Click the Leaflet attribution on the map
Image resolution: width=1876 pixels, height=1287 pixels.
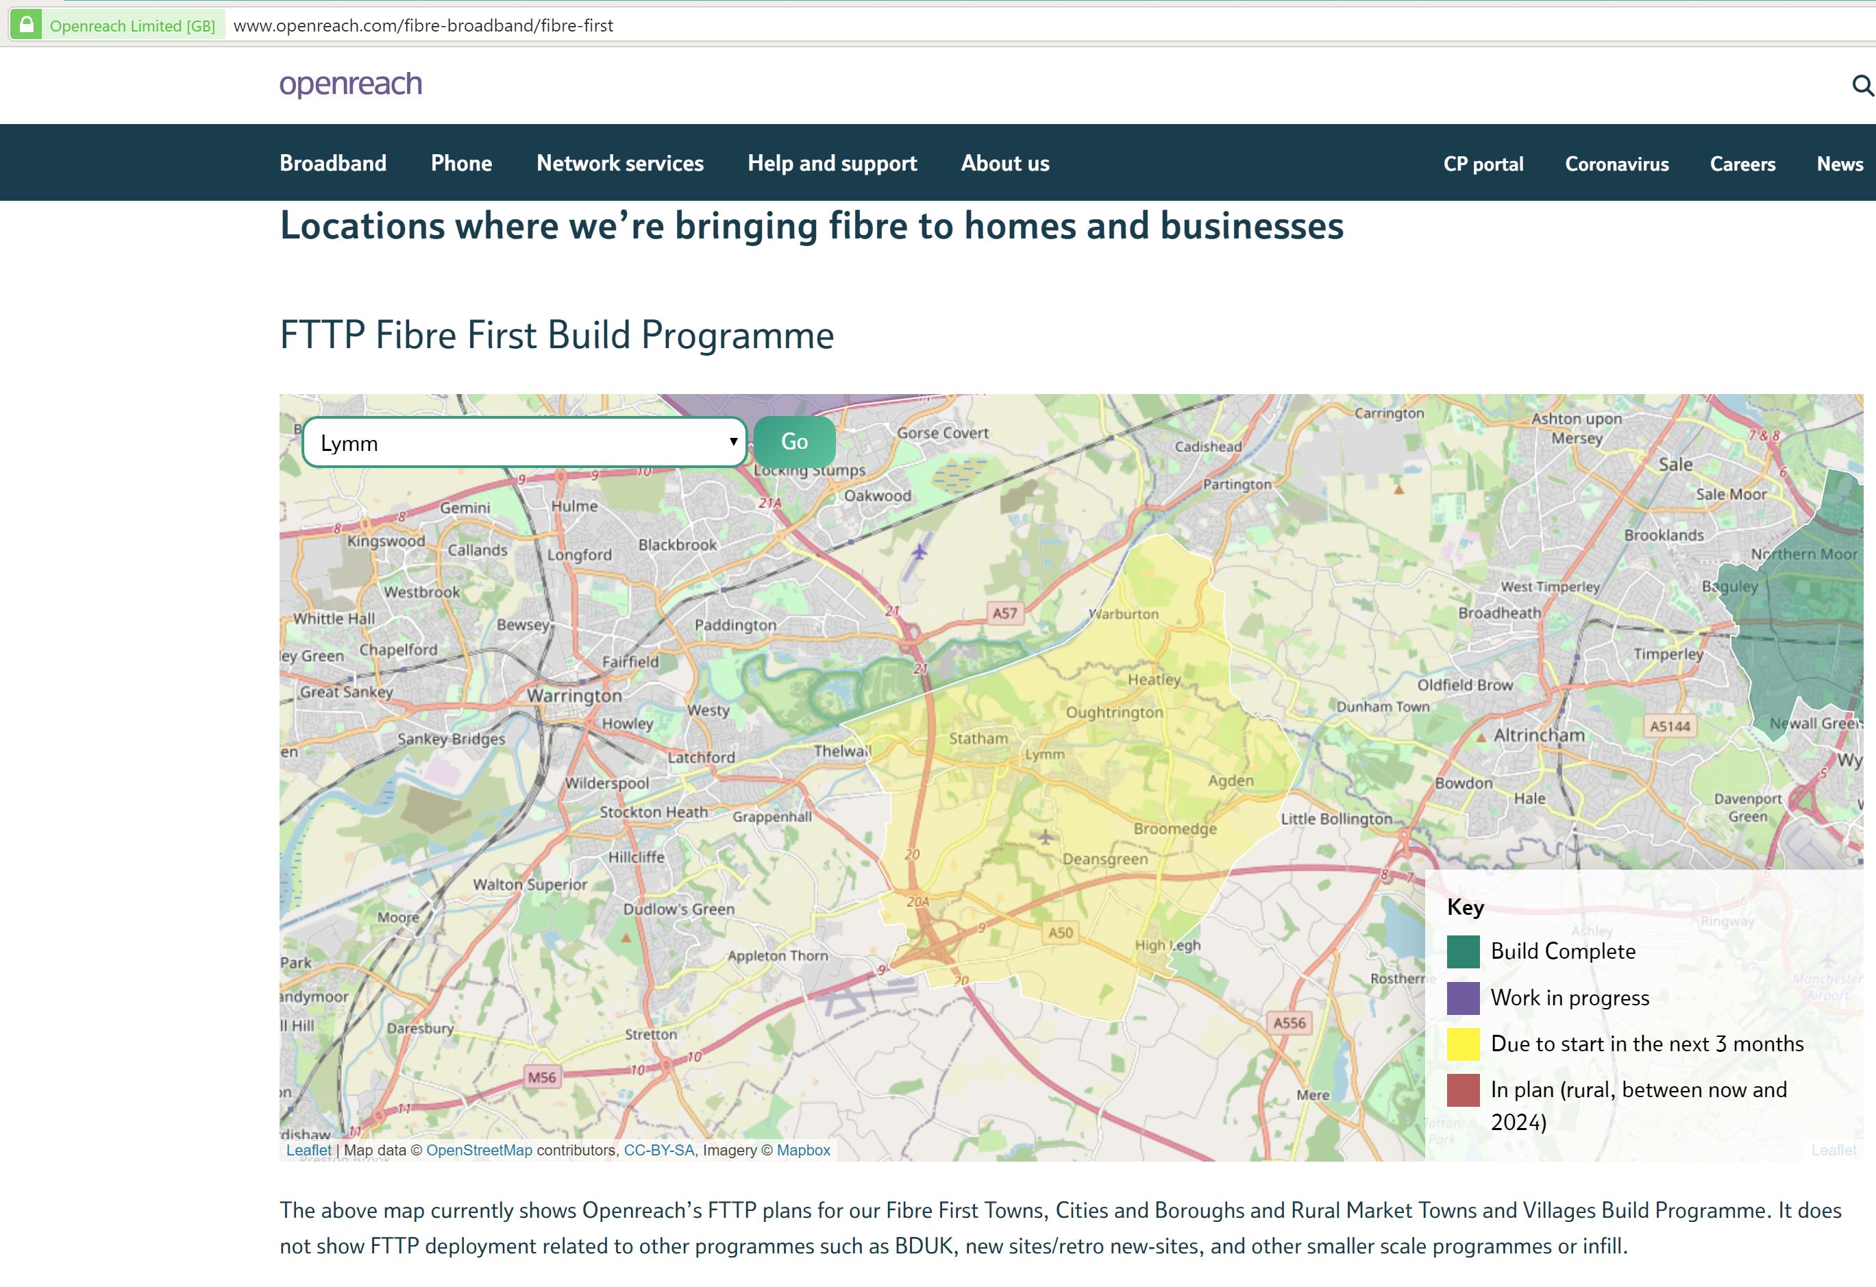[308, 1150]
